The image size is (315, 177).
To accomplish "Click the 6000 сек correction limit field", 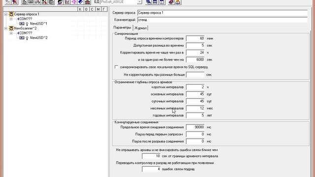I will [195, 59].
